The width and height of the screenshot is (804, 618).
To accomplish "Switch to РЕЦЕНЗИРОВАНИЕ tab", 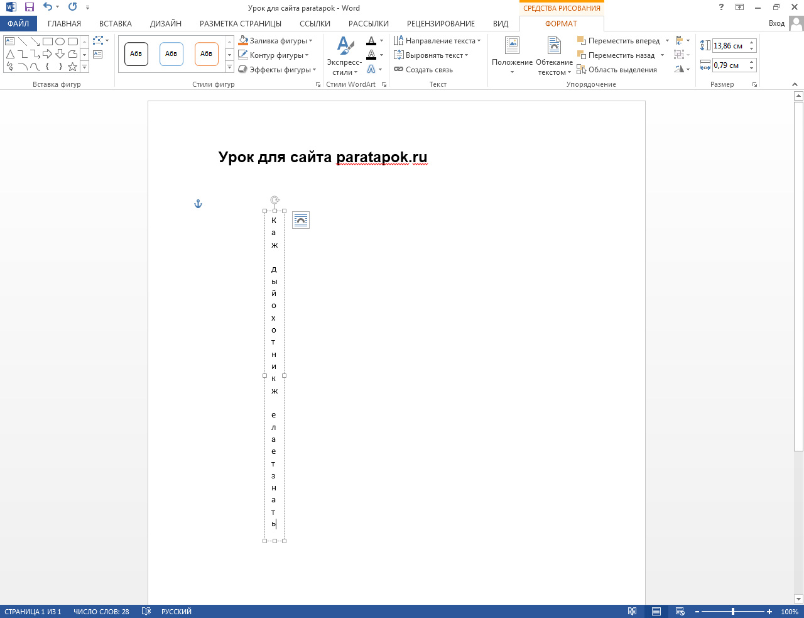I will (x=441, y=24).
